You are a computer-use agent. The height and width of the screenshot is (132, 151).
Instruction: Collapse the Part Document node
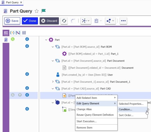tap(53, 61)
